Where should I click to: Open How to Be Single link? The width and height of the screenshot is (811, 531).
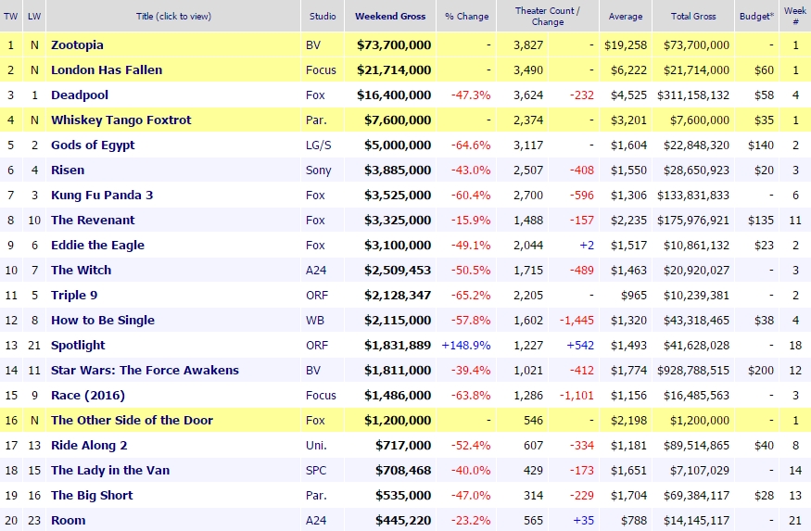(103, 320)
